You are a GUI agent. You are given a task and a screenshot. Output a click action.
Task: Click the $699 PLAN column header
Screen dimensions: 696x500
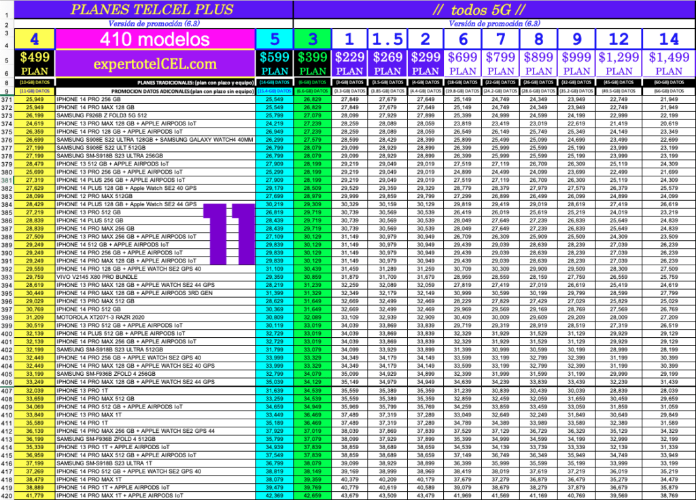[463, 64]
